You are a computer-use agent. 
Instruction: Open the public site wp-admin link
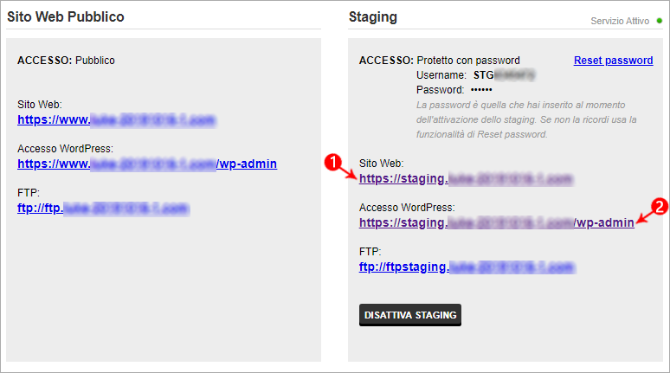[x=147, y=164]
